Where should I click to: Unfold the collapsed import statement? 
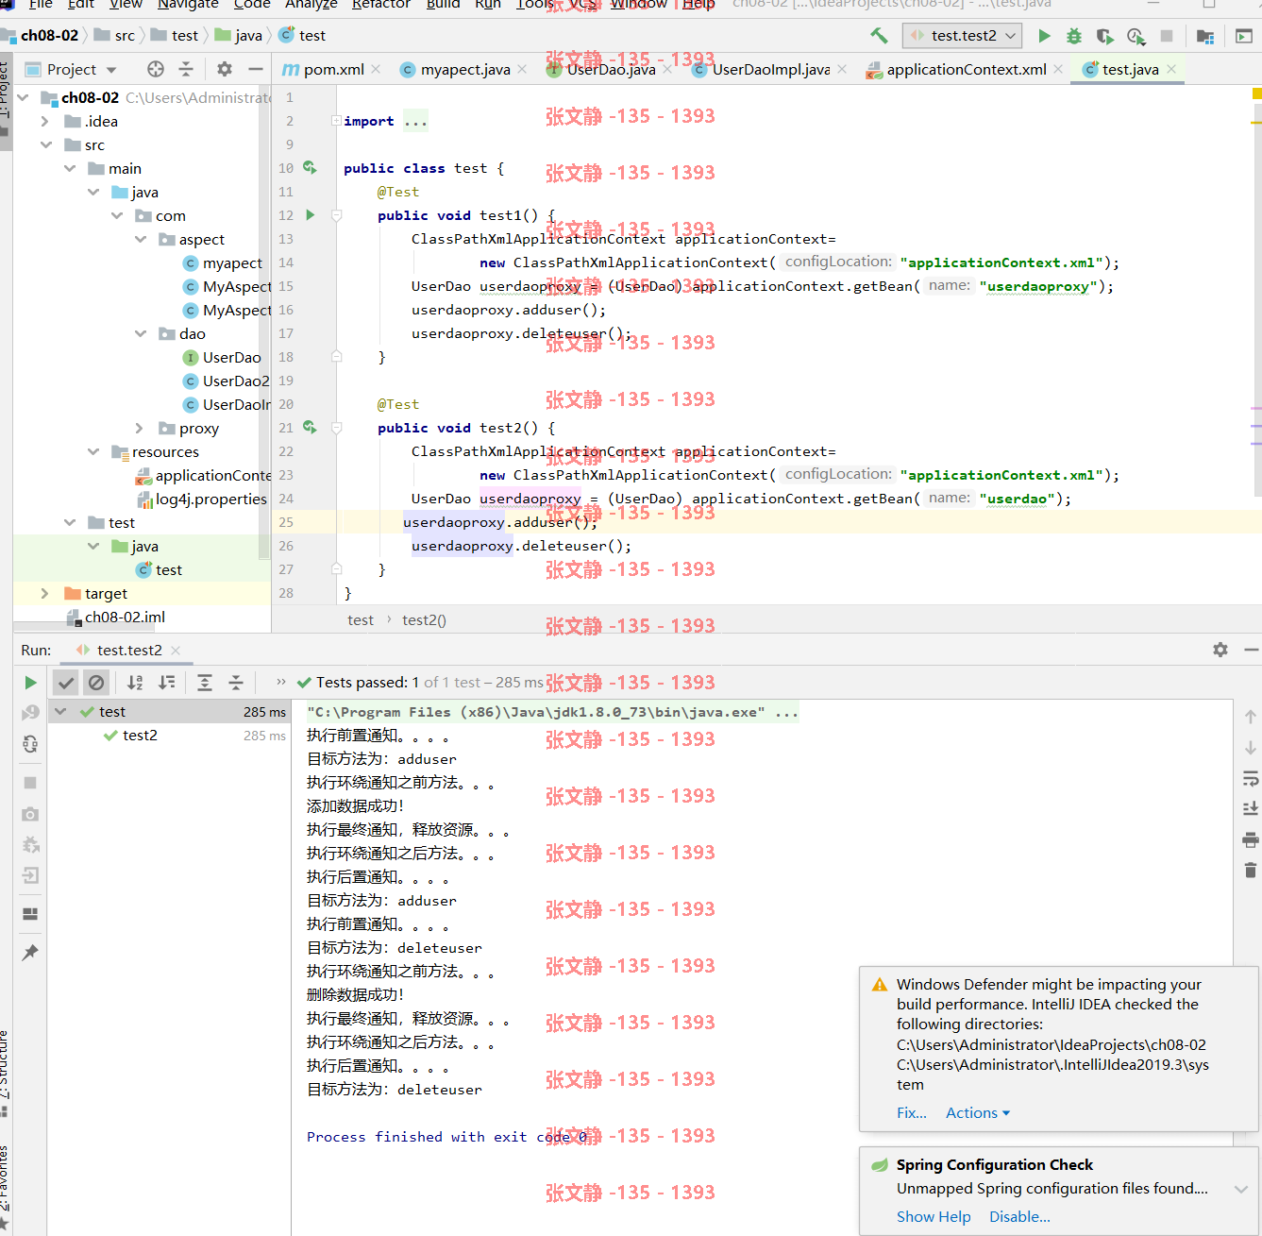(x=336, y=121)
